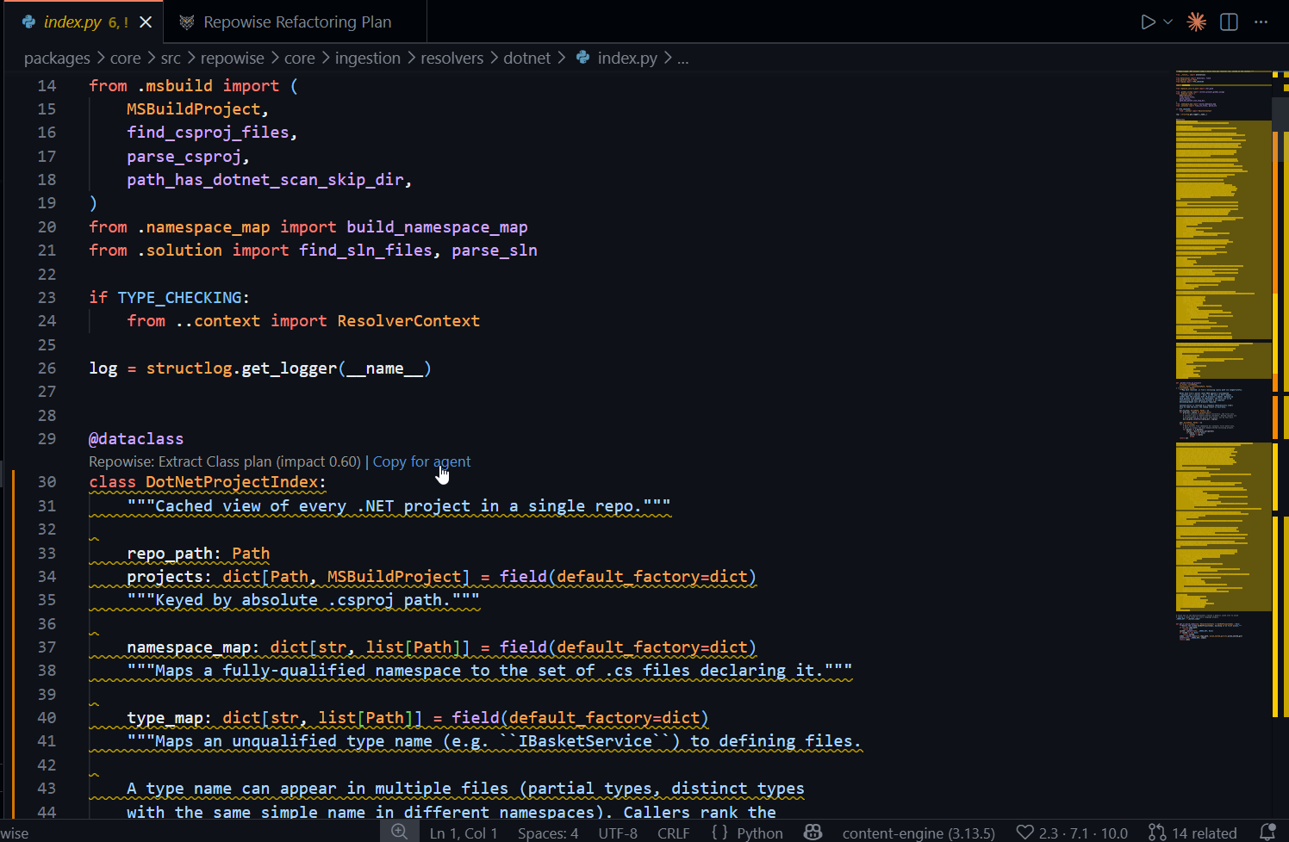Open the 'src' breadcrumb segment
1289x842 pixels.
tap(171, 58)
